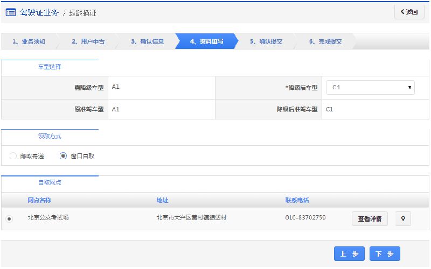Click the 超龄换证 breadcrumb text
The image size is (431, 269).
pyautogui.click(x=83, y=12)
